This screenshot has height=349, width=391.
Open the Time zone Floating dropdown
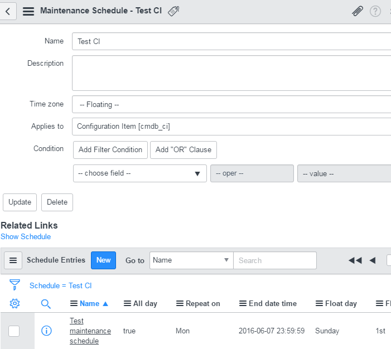coord(231,104)
